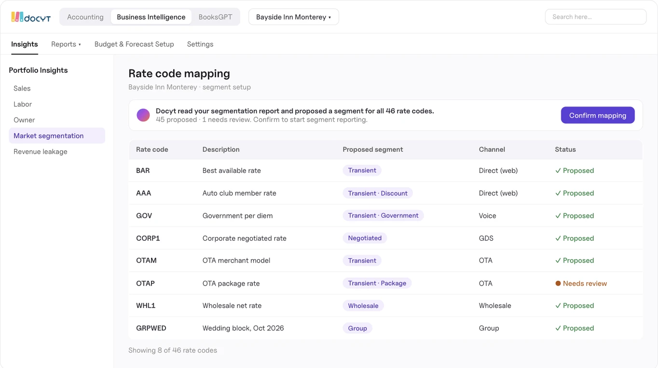Open the BooksGPT tab
658x368 pixels.
(x=215, y=17)
